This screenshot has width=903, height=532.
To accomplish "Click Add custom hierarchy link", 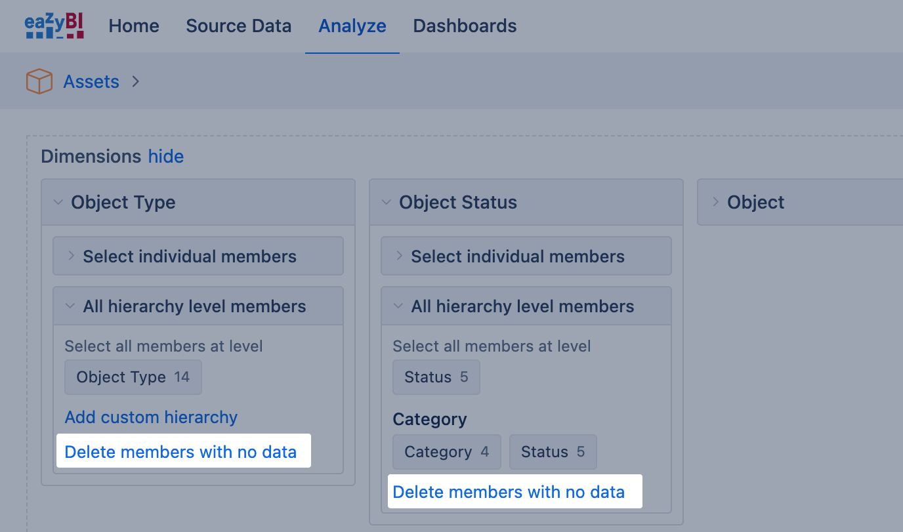I will point(151,417).
